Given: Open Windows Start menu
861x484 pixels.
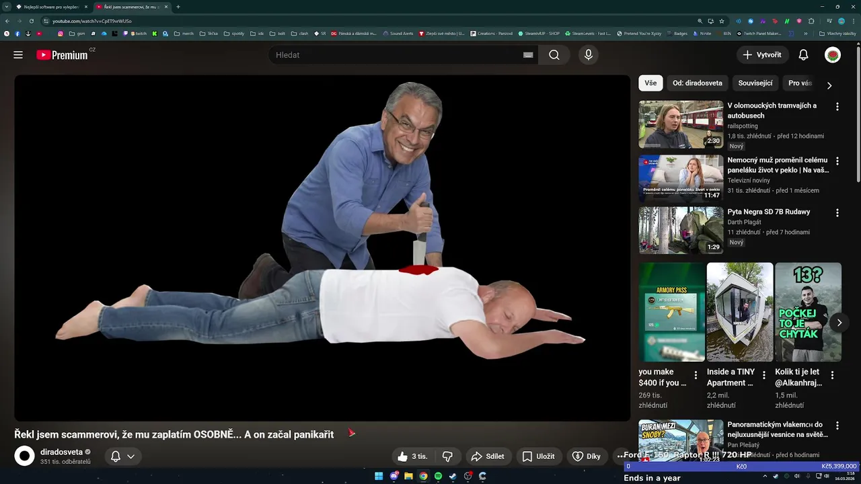Looking at the screenshot, I should pos(379,476).
